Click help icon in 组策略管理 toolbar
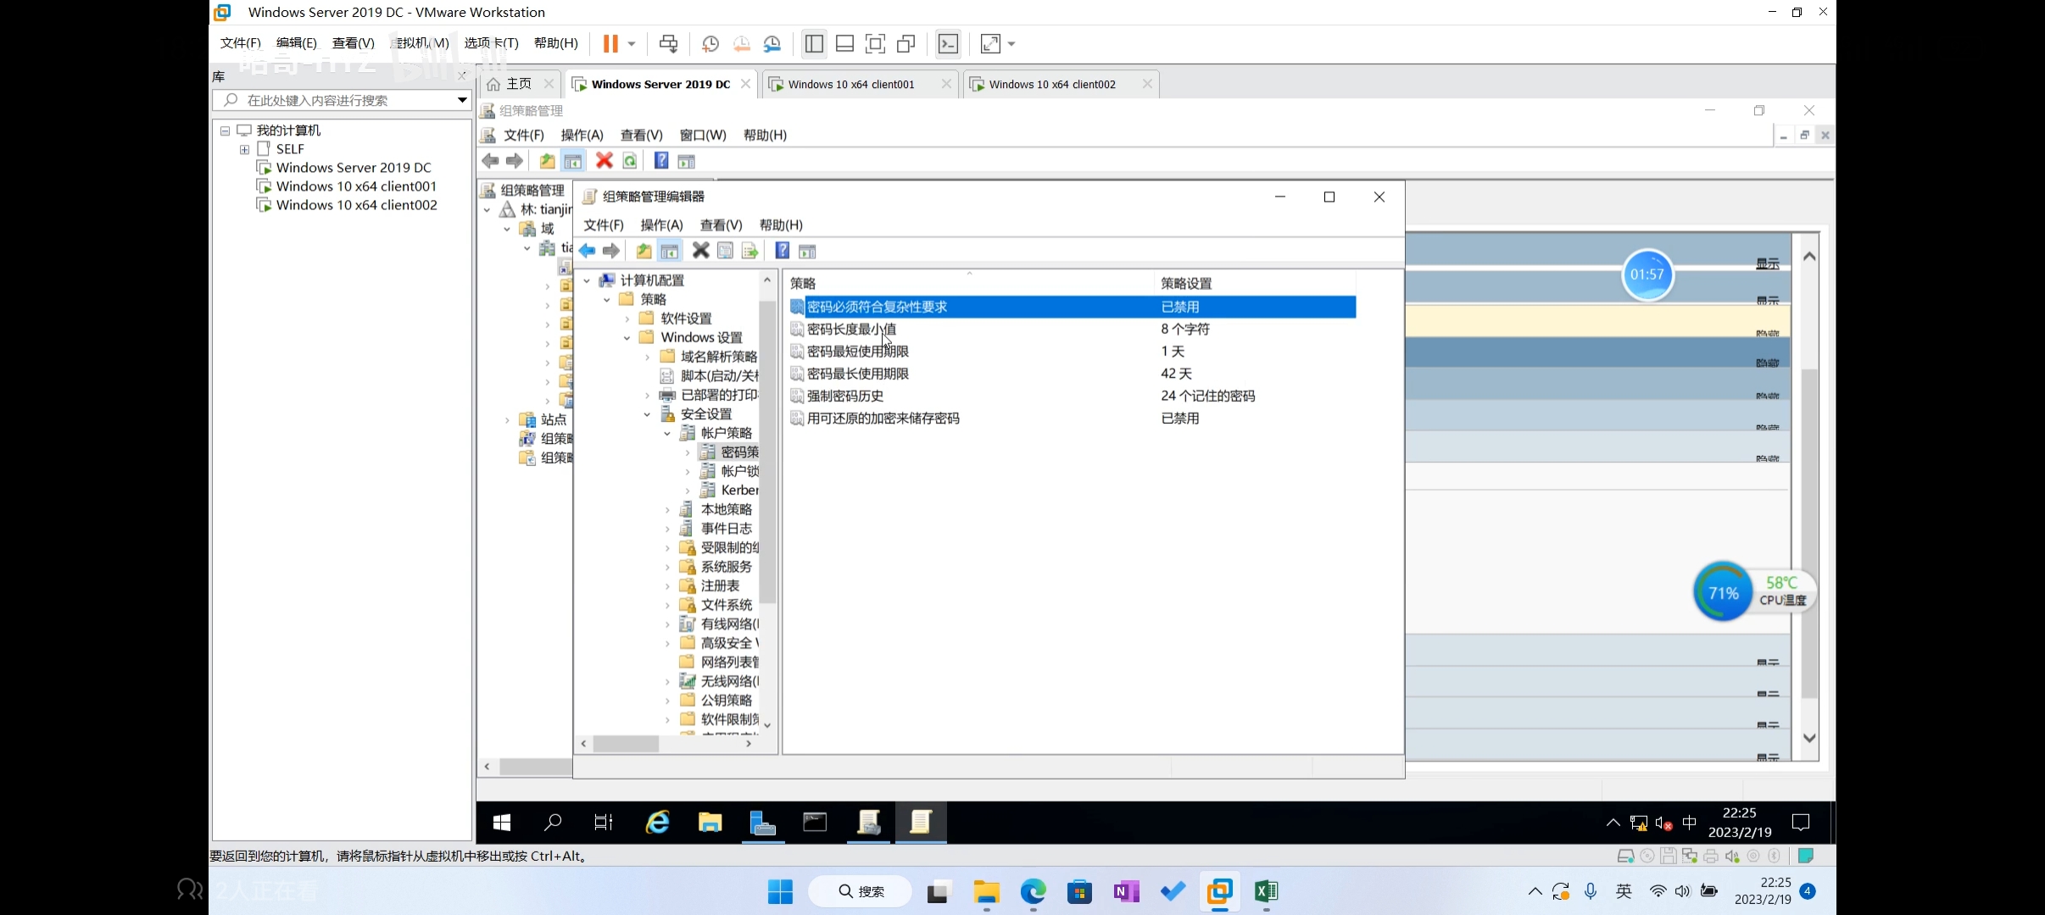The height and width of the screenshot is (915, 2045). coord(661,161)
